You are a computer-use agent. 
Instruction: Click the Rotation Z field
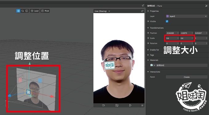pos(201,43)
